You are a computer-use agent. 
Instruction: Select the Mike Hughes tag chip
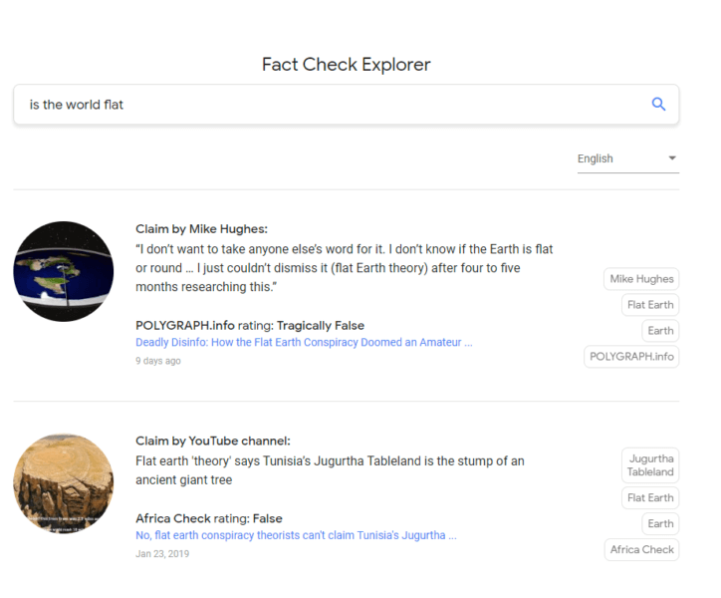(x=641, y=279)
